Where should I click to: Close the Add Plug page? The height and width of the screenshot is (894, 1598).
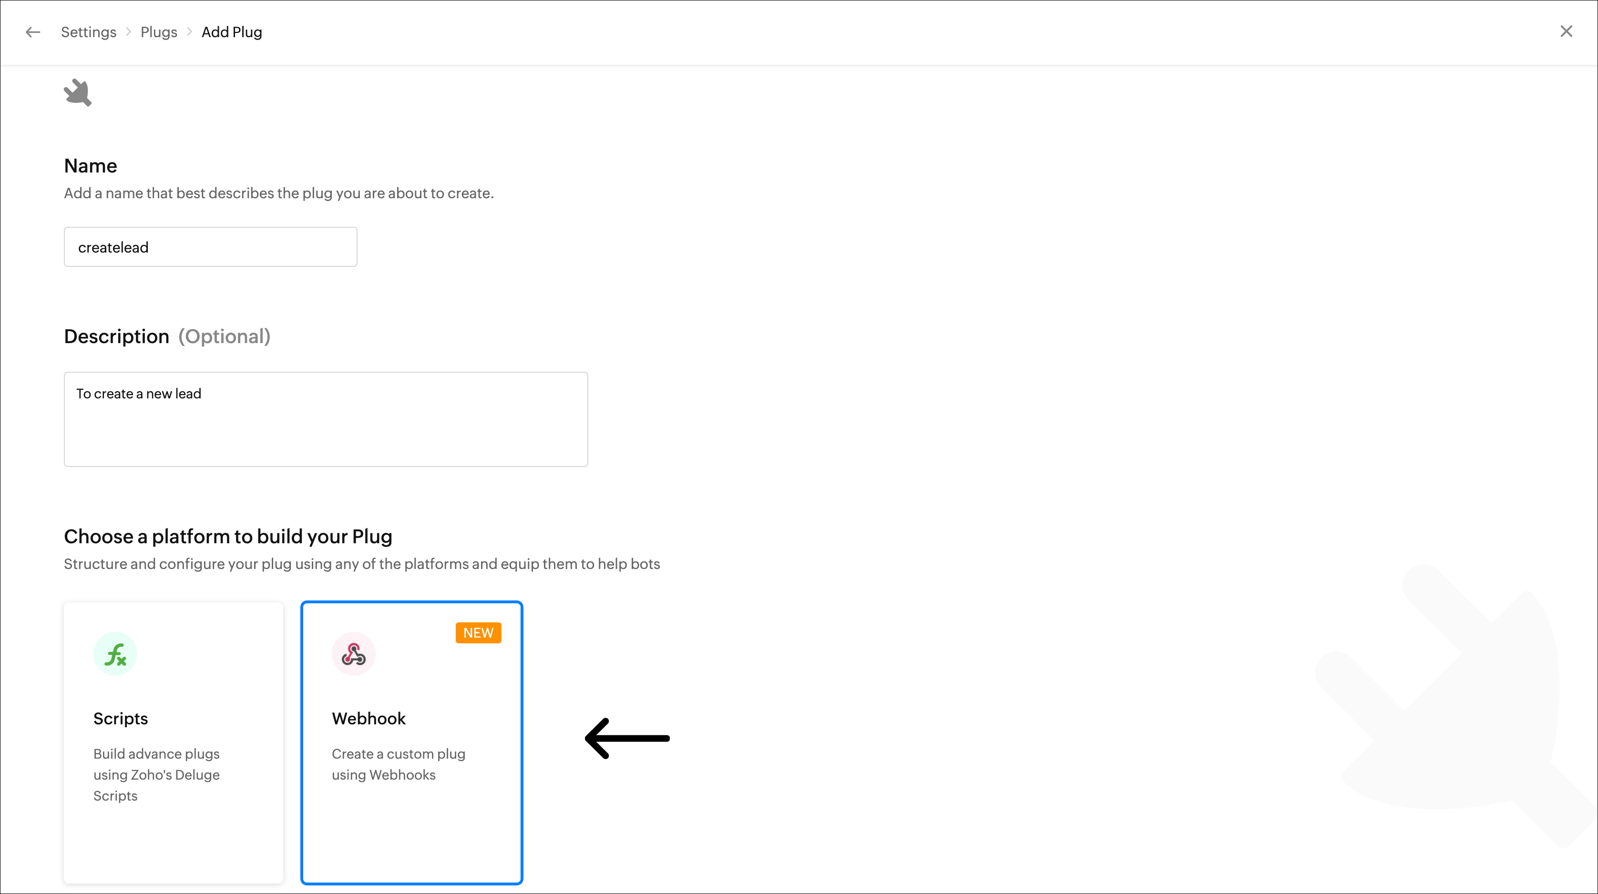click(x=1566, y=31)
